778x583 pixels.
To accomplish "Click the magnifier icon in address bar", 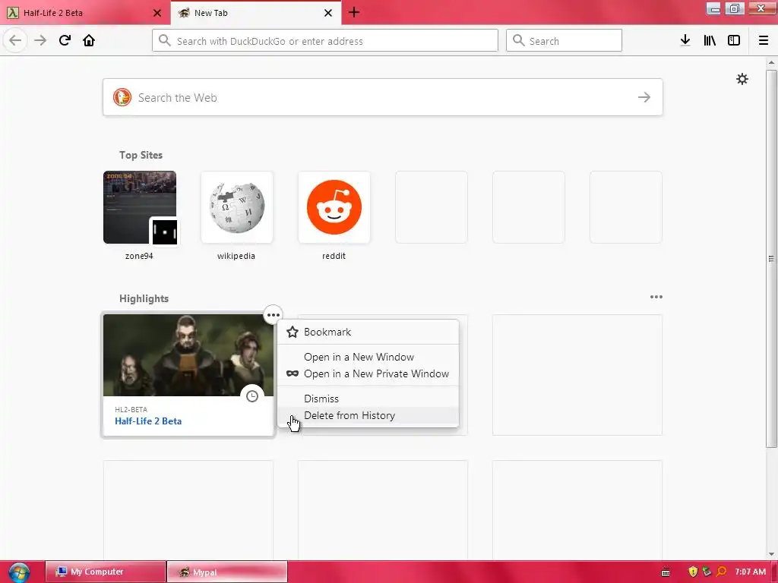I will coord(165,40).
